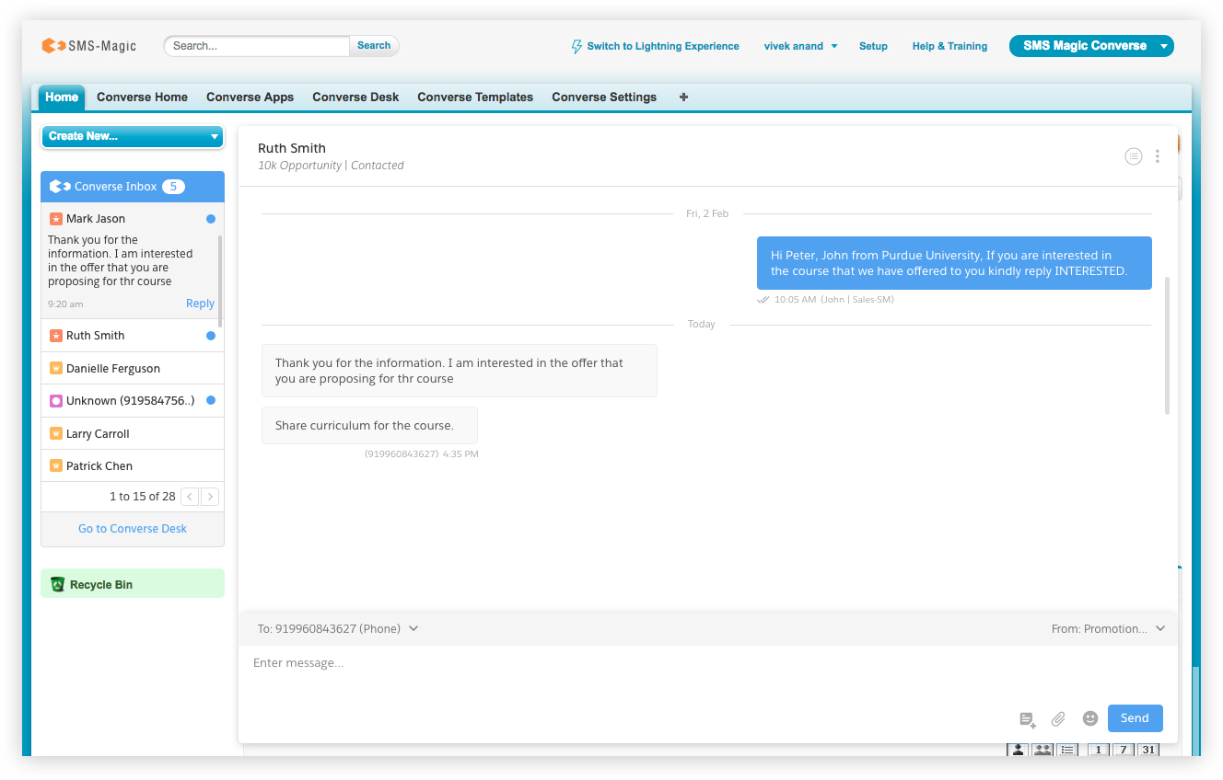Viewport: 1223px width, 780px height.
Task: Click the inbox list scrollbar
Action: coord(220,281)
